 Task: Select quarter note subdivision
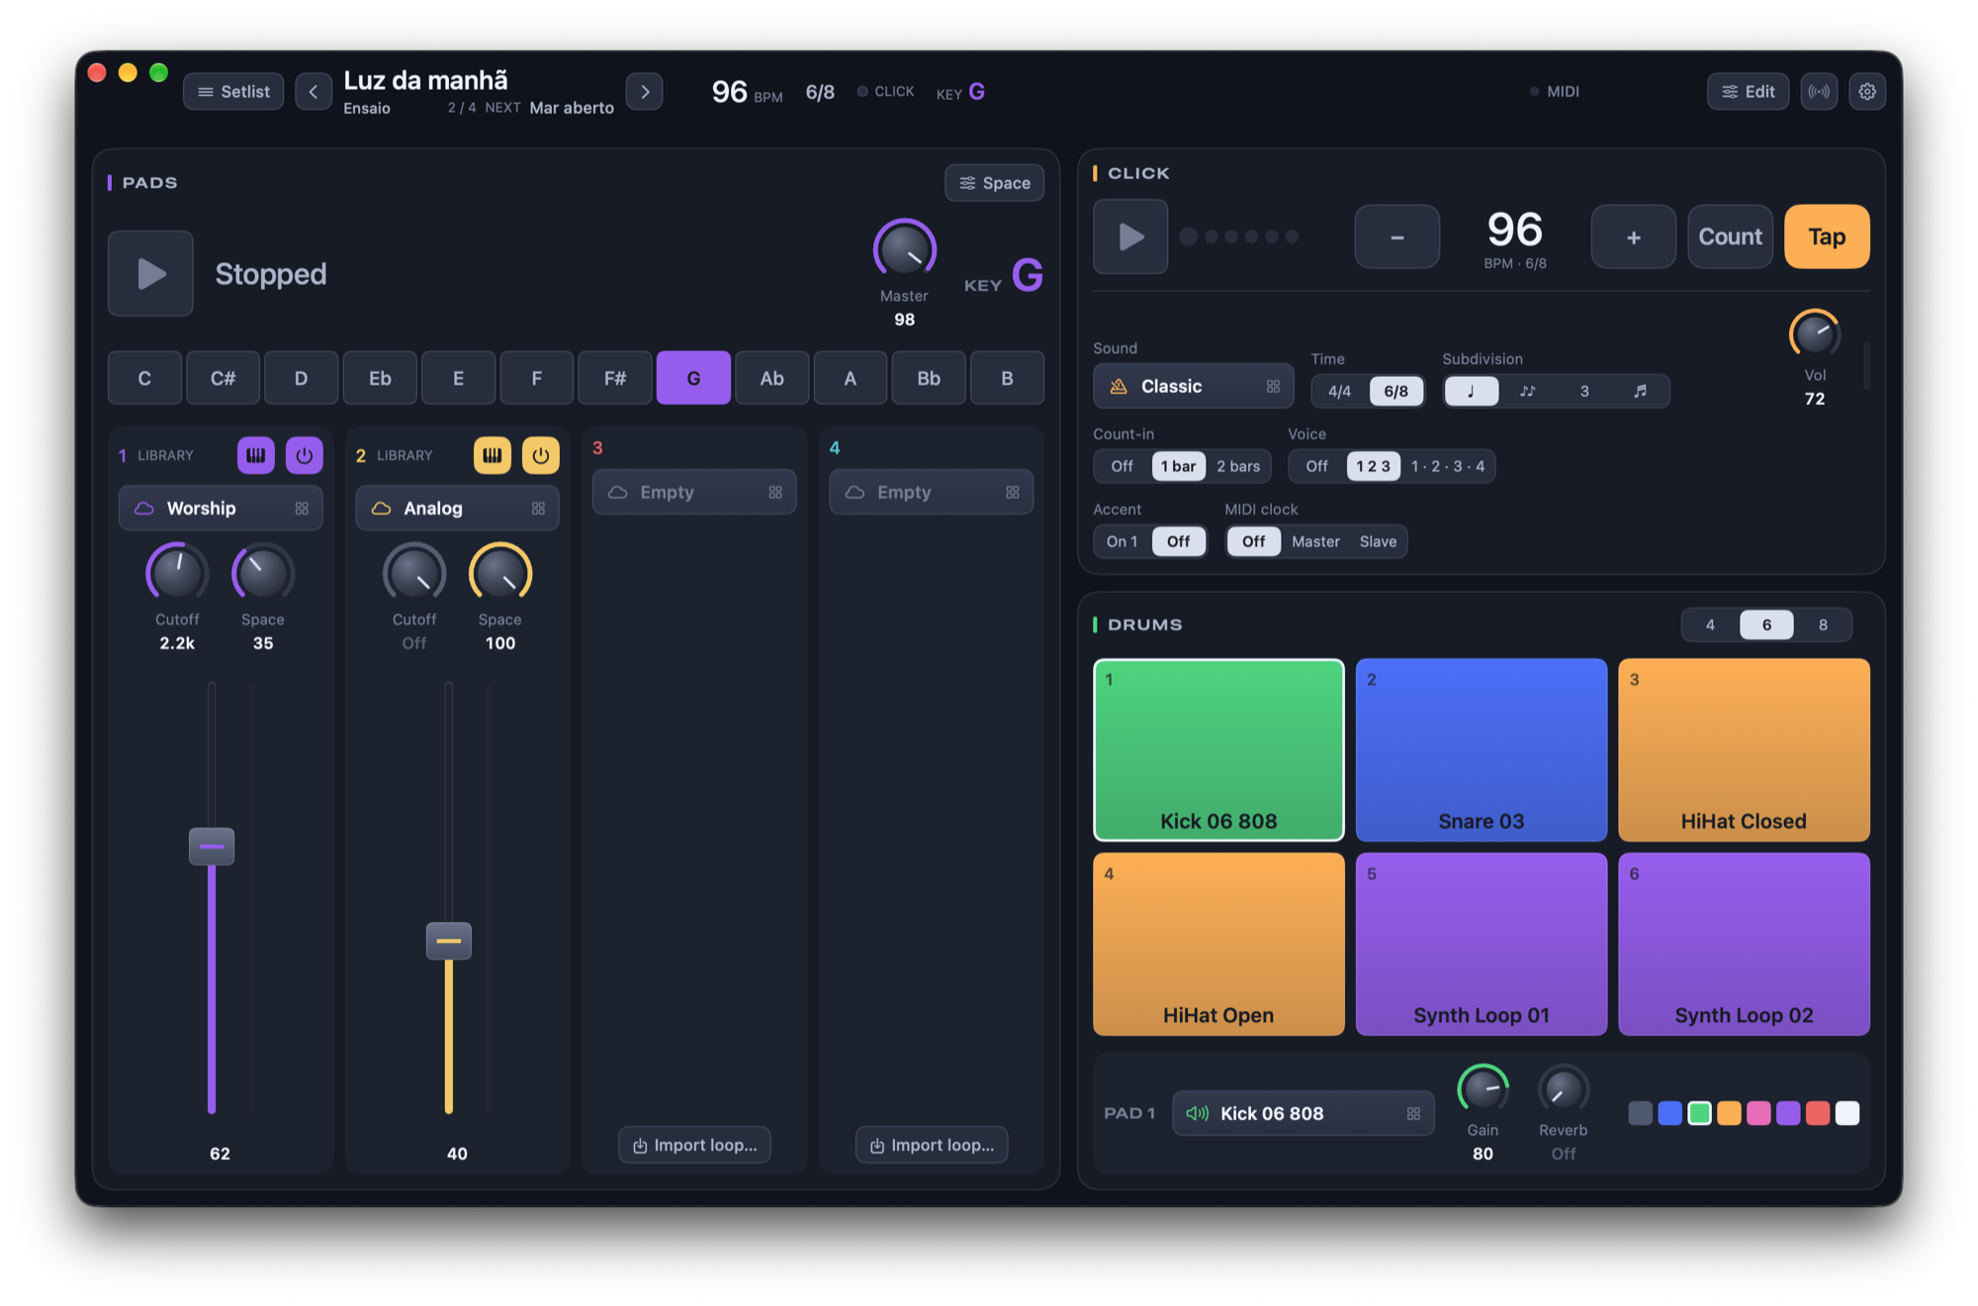[x=1471, y=391]
